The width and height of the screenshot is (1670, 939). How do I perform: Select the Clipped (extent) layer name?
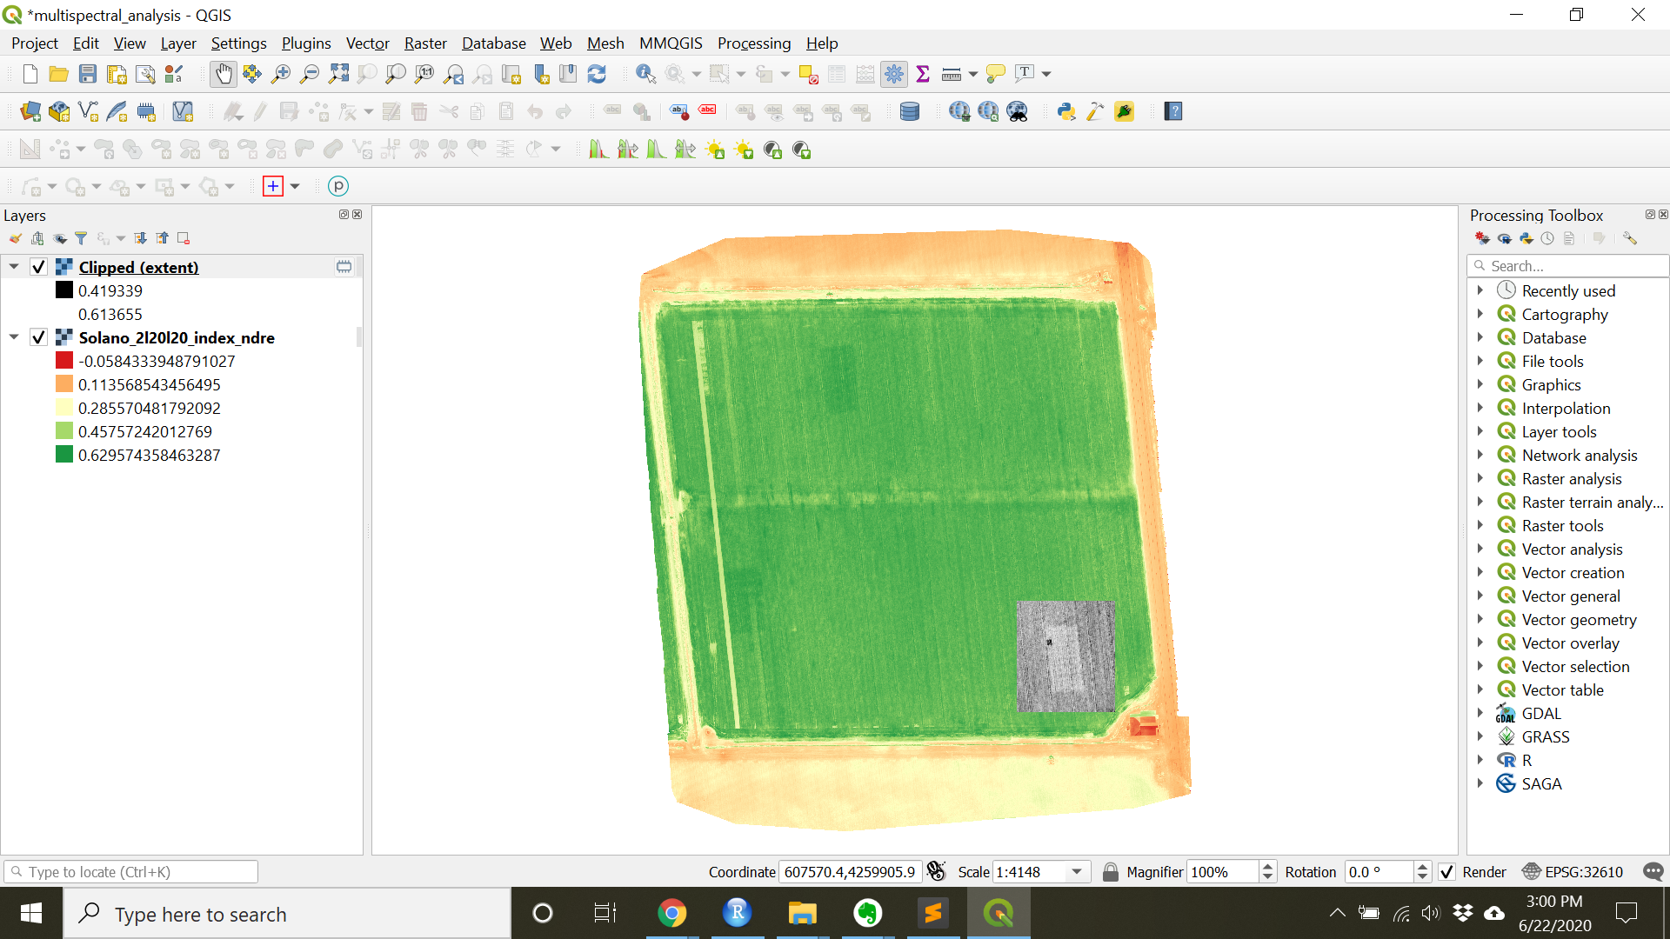(138, 267)
